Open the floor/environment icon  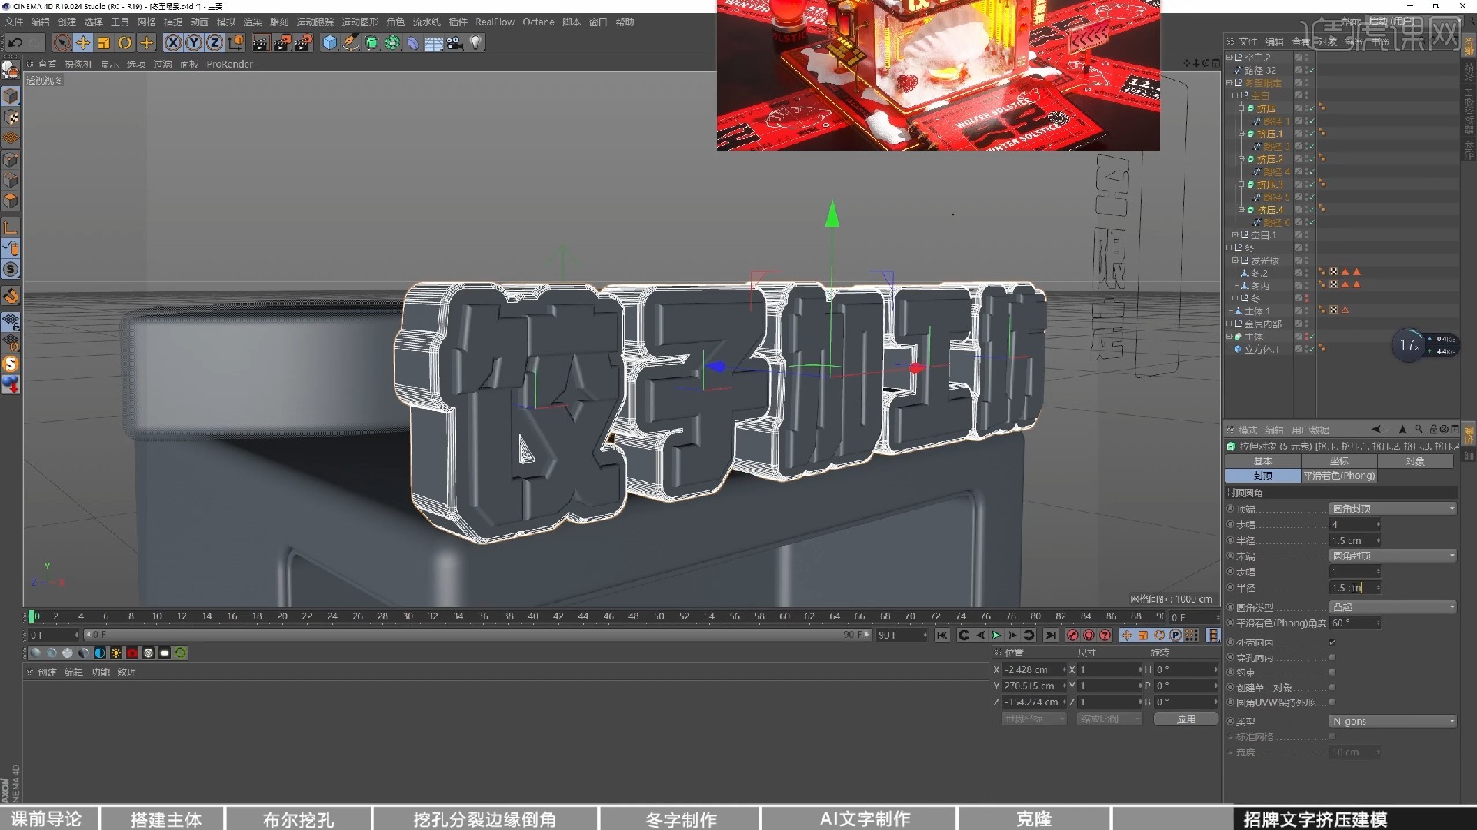[434, 43]
